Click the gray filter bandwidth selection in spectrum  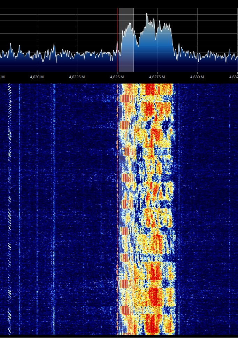[x=126, y=40]
